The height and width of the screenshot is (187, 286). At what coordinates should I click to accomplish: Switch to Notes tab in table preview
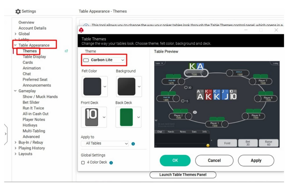pos(183,132)
